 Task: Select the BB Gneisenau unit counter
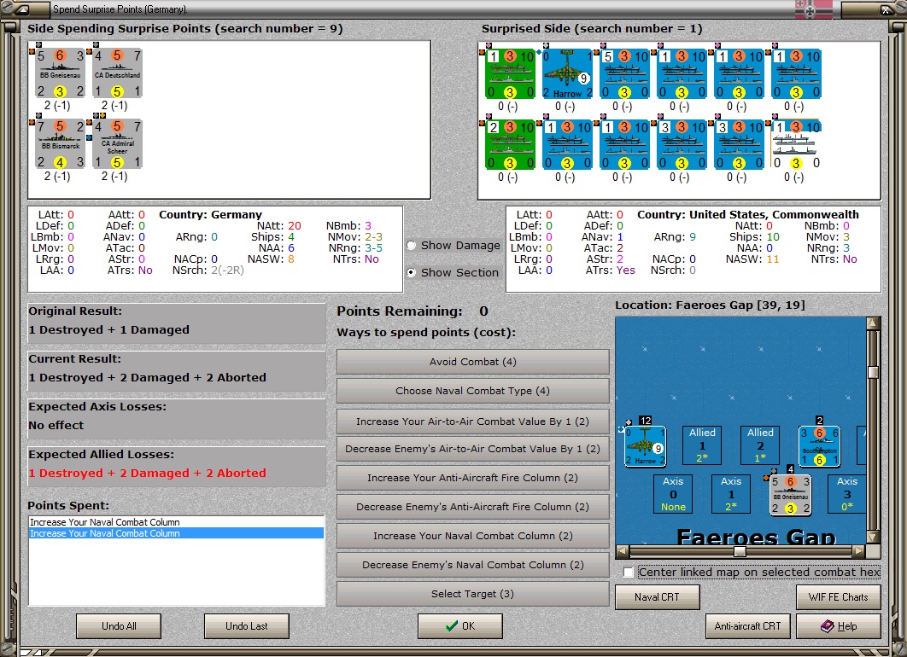pos(60,73)
